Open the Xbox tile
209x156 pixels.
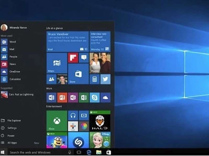coord(57,121)
